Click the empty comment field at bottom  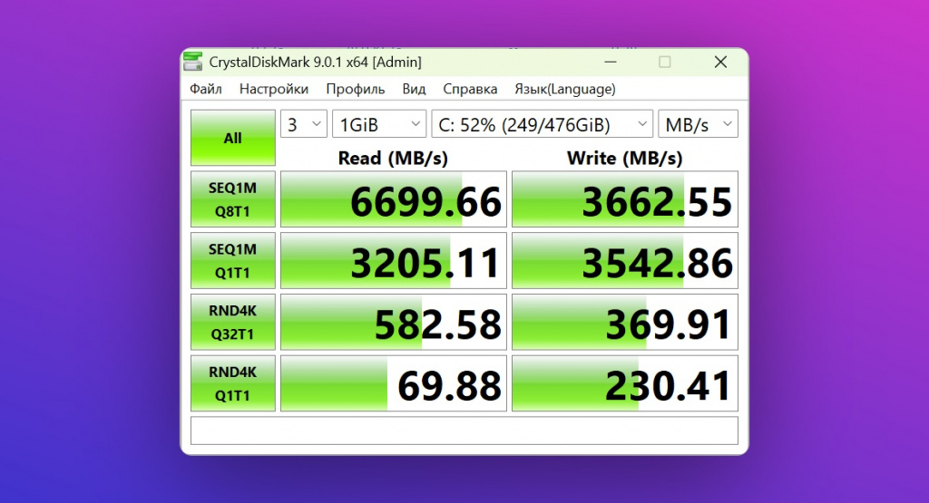click(464, 430)
